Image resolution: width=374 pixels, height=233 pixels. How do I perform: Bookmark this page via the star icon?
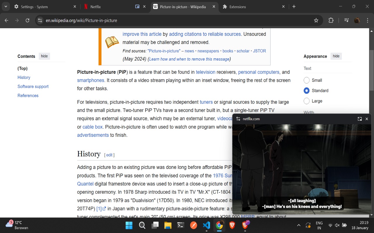[x=316, y=20]
